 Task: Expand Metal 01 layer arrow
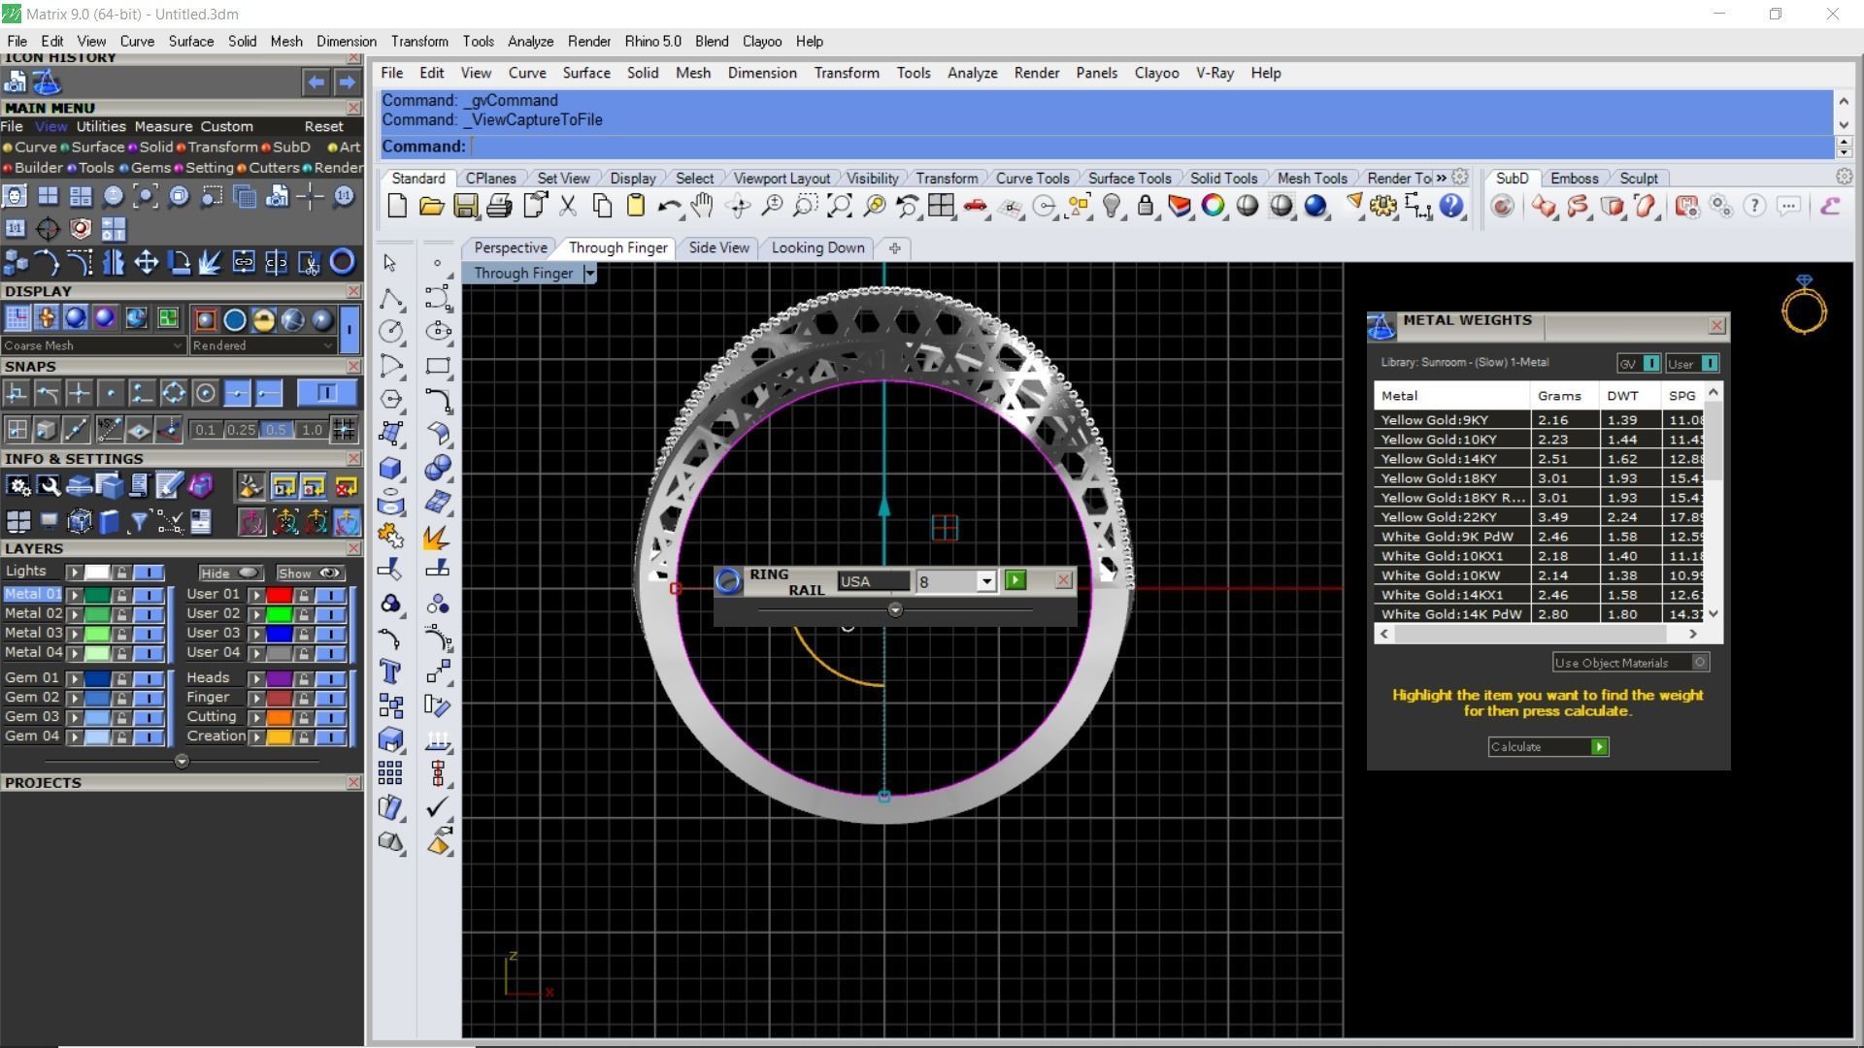[75, 594]
